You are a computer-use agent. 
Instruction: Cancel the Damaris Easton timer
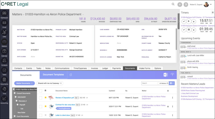pos(193,30)
